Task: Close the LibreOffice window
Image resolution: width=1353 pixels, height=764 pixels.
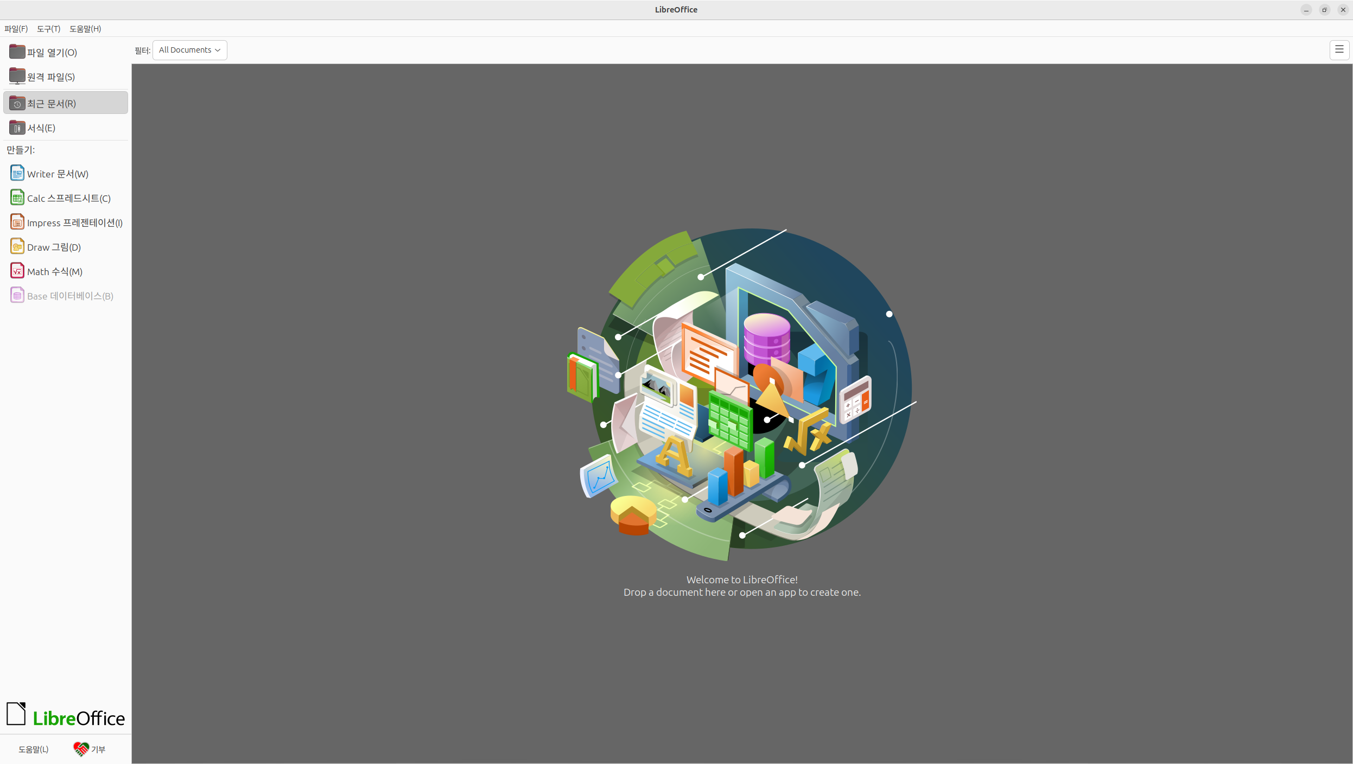Action: (x=1343, y=10)
